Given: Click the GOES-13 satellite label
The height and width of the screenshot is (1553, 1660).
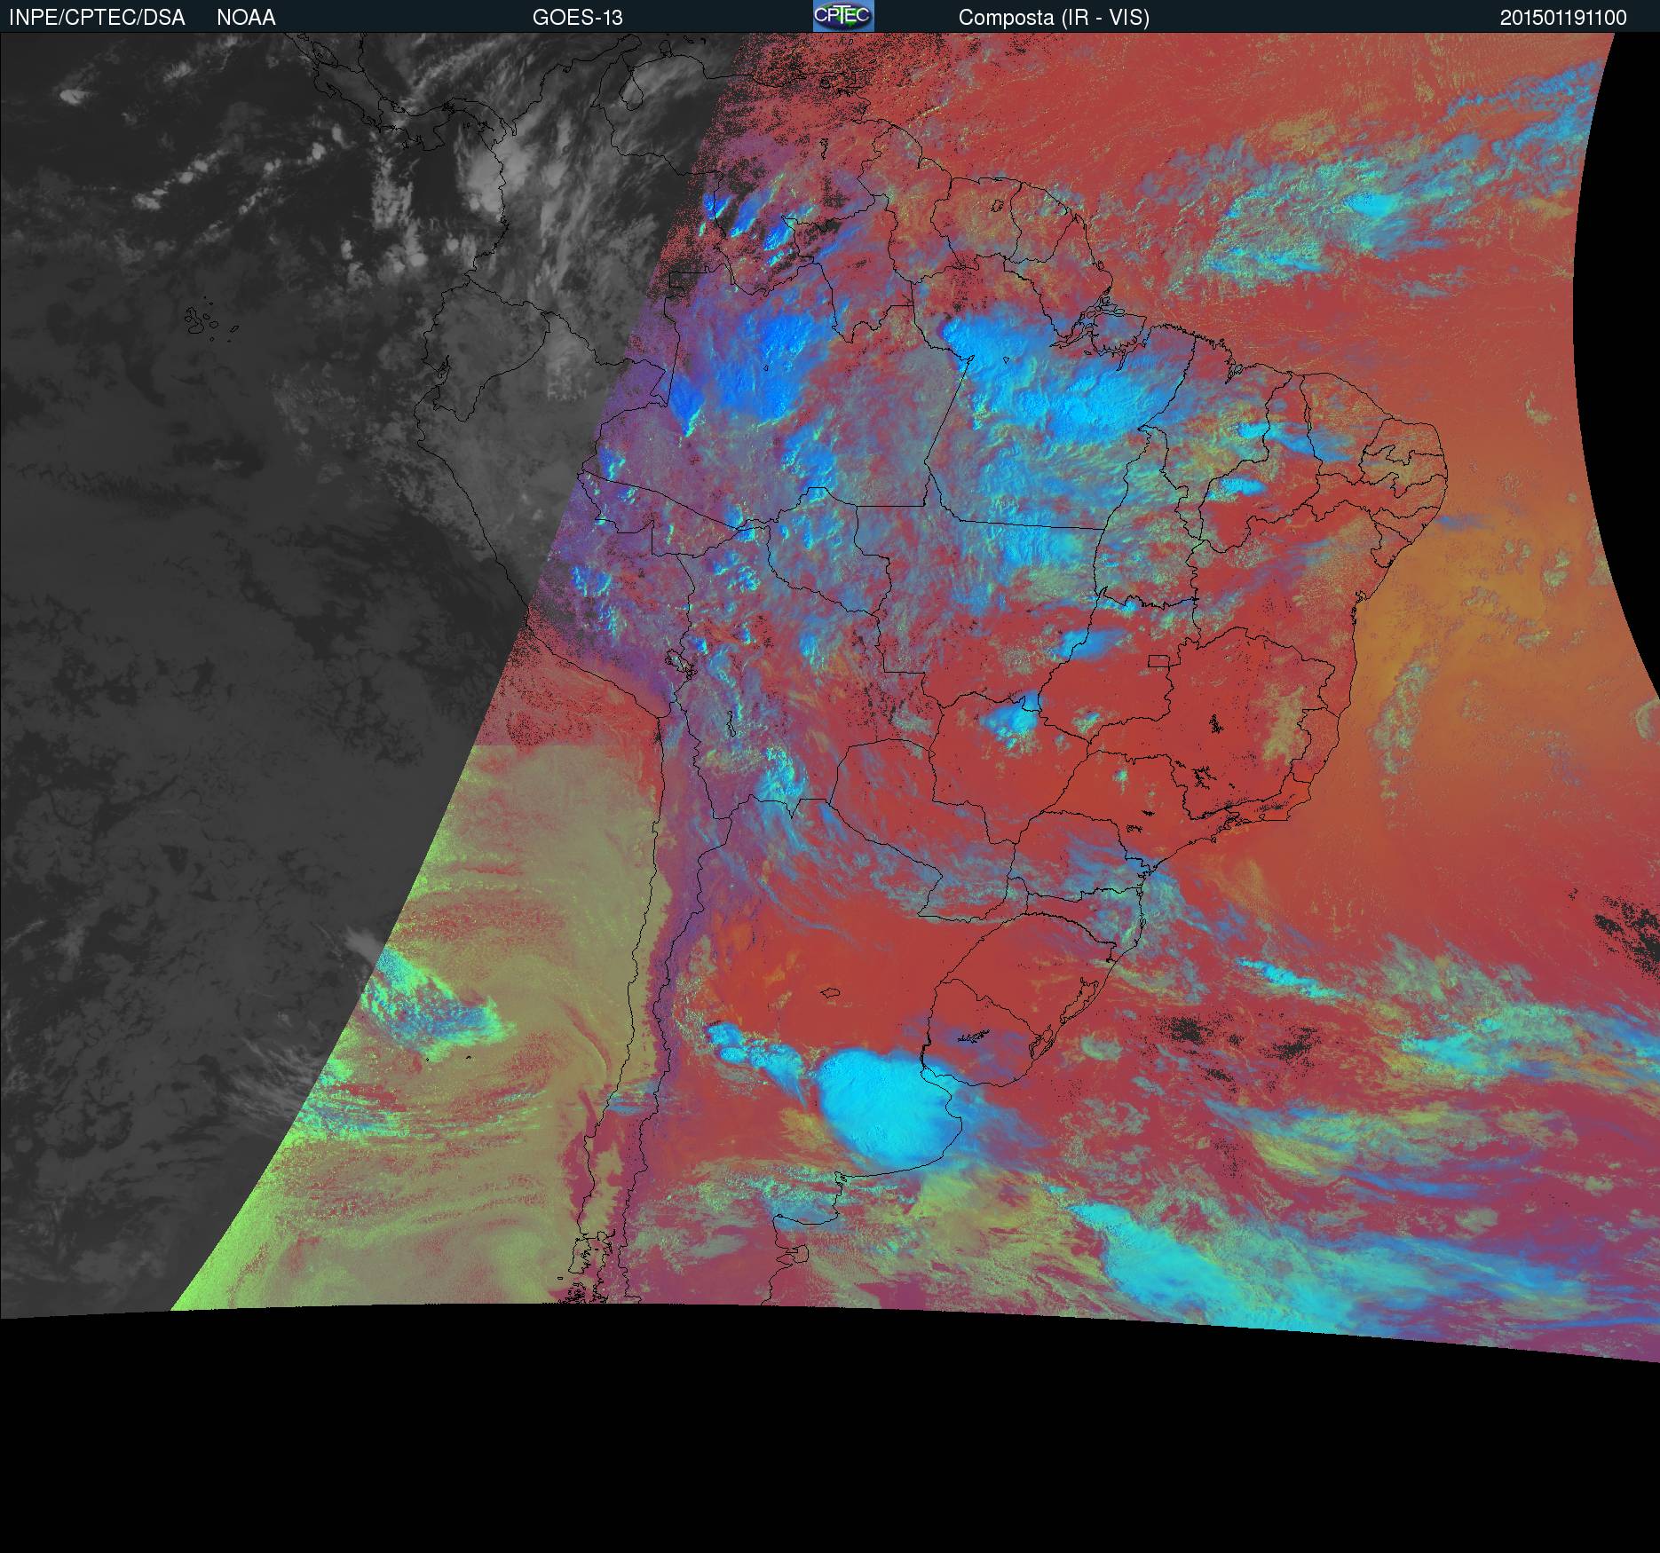Looking at the screenshot, I should pyautogui.click(x=578, y=18).
